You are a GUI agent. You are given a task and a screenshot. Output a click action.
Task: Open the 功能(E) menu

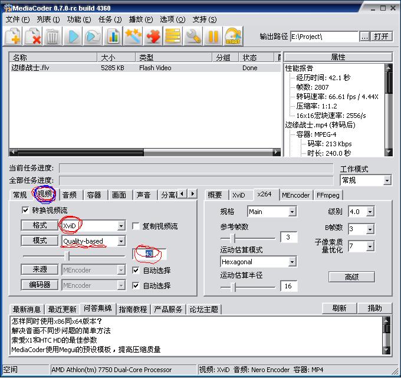[x=79, y=19]
